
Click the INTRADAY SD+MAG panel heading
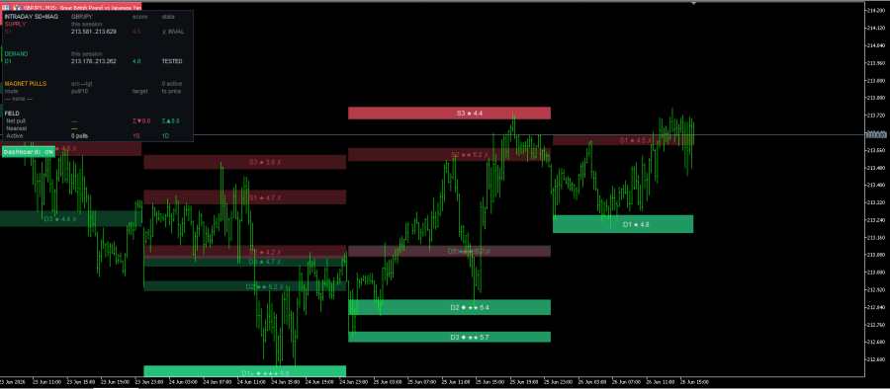[32, 17]
